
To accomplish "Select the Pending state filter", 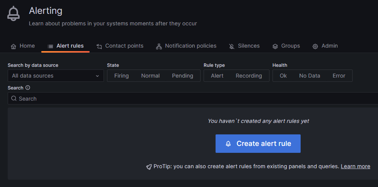I will 182,76.
